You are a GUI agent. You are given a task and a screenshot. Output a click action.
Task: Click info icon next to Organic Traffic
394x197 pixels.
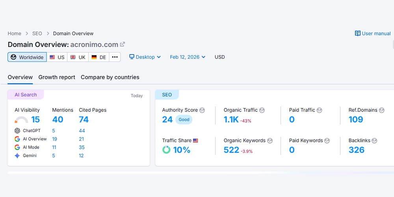point(262,110)
